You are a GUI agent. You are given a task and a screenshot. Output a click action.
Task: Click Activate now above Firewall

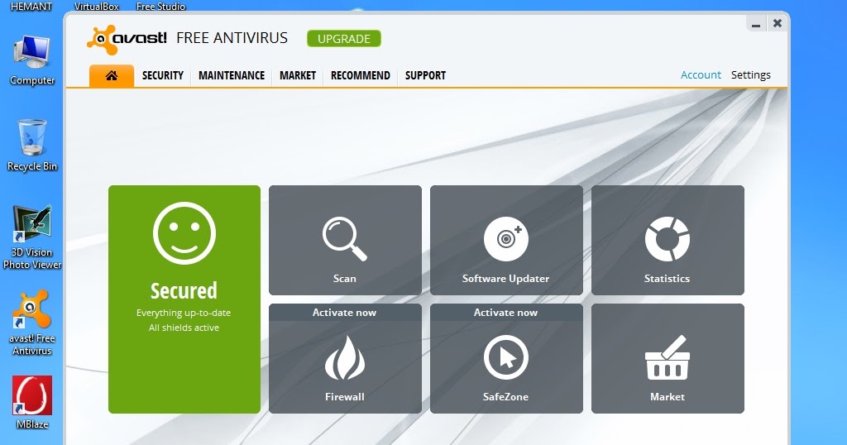click(345, 313)
